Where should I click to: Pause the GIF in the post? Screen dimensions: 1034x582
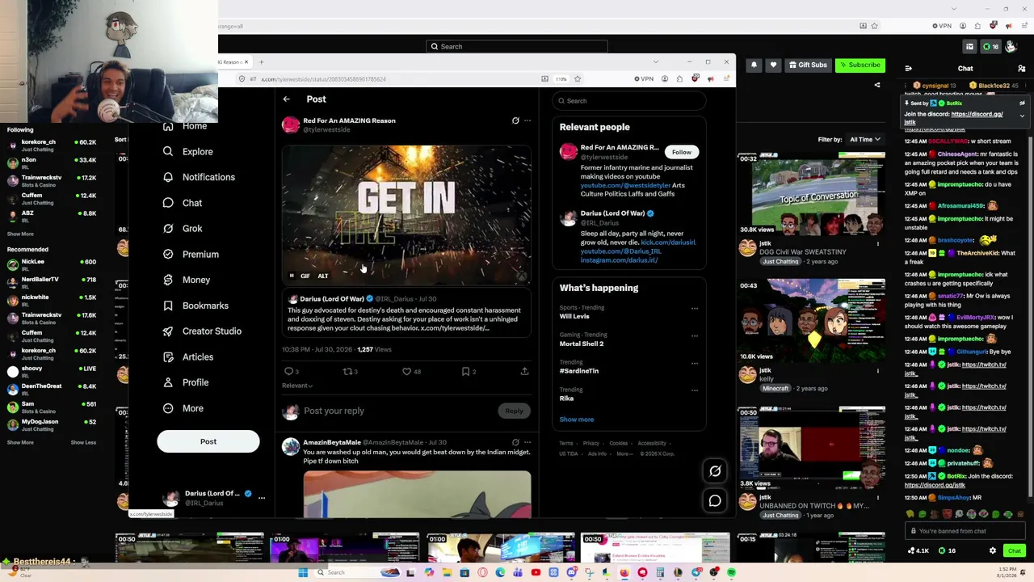pyautogui.click(x=292, y=276)
